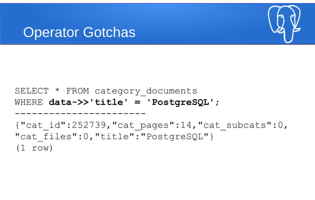Viewport: 315px width, 200px height.
Task: Click the category_documents table name
Action: click(146, 91)
